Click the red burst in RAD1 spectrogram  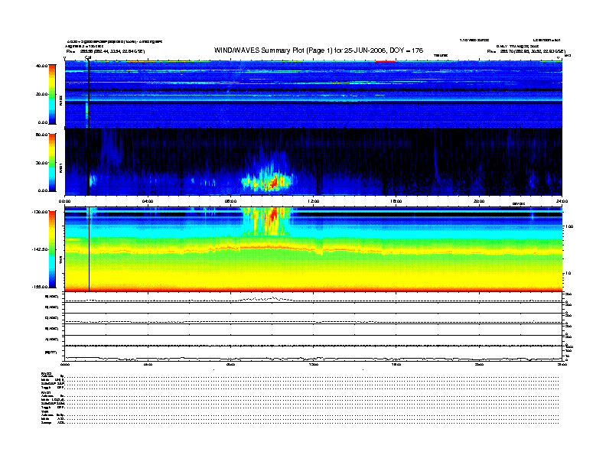275,181
